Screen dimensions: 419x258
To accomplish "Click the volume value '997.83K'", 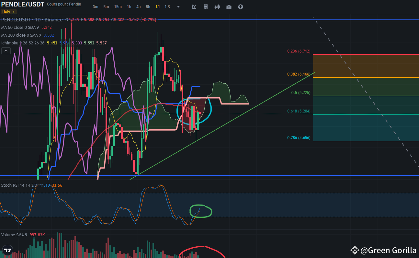I will (x=37, y=235).
